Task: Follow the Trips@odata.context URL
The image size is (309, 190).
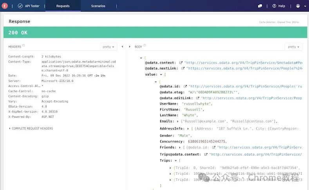Action: click(x=256, y=154)
